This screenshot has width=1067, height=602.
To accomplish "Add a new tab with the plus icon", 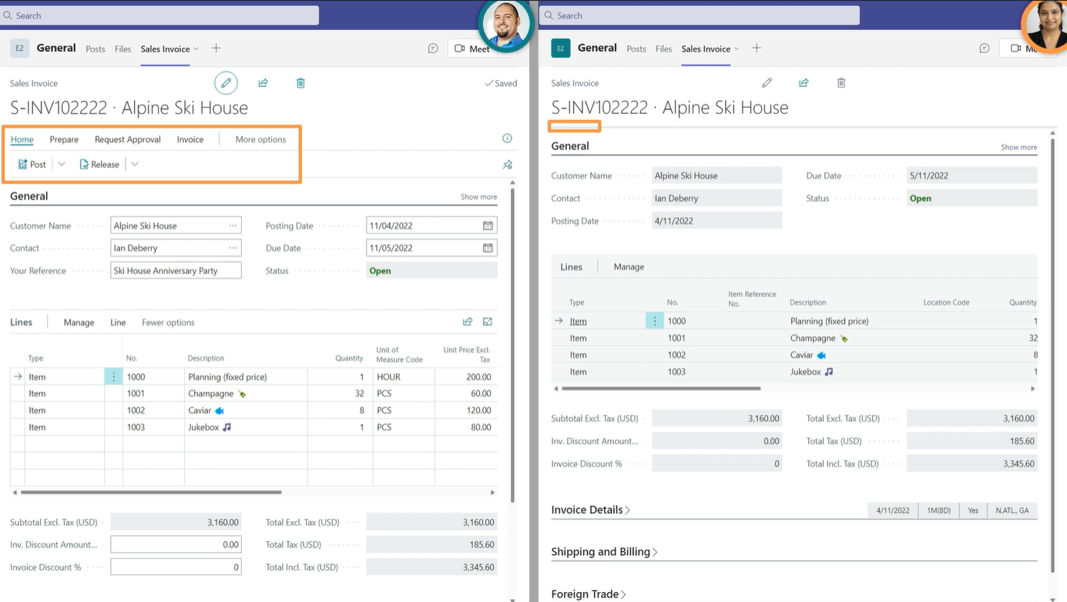I will (x=216, y=48).
